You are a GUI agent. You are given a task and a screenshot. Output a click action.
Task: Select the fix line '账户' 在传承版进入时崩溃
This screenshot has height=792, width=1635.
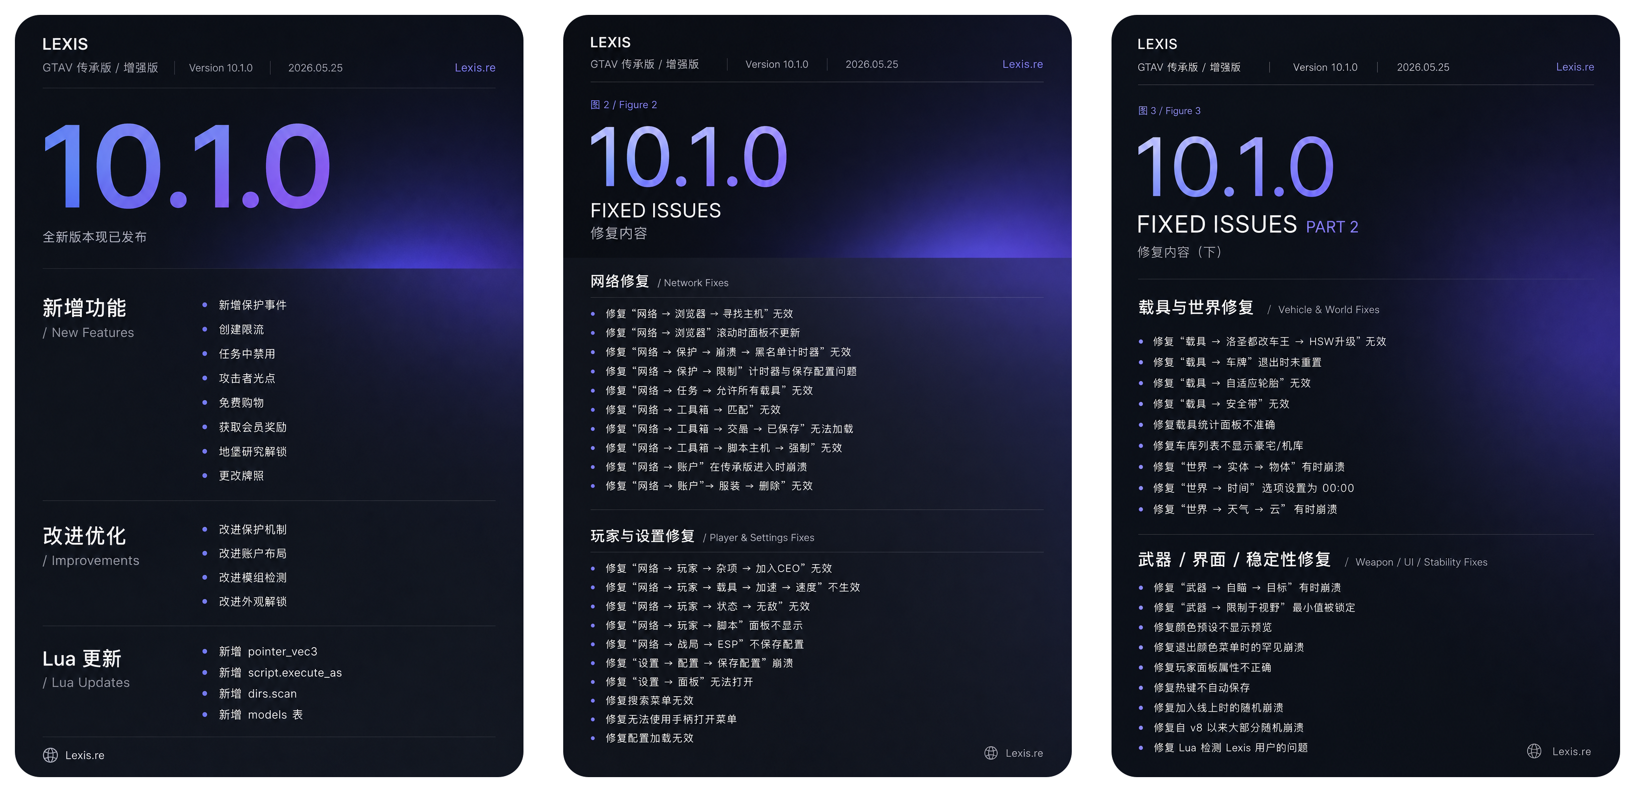(x=706, y=466)
